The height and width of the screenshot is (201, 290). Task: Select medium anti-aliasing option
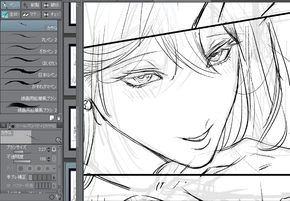[x=39, y=169]
